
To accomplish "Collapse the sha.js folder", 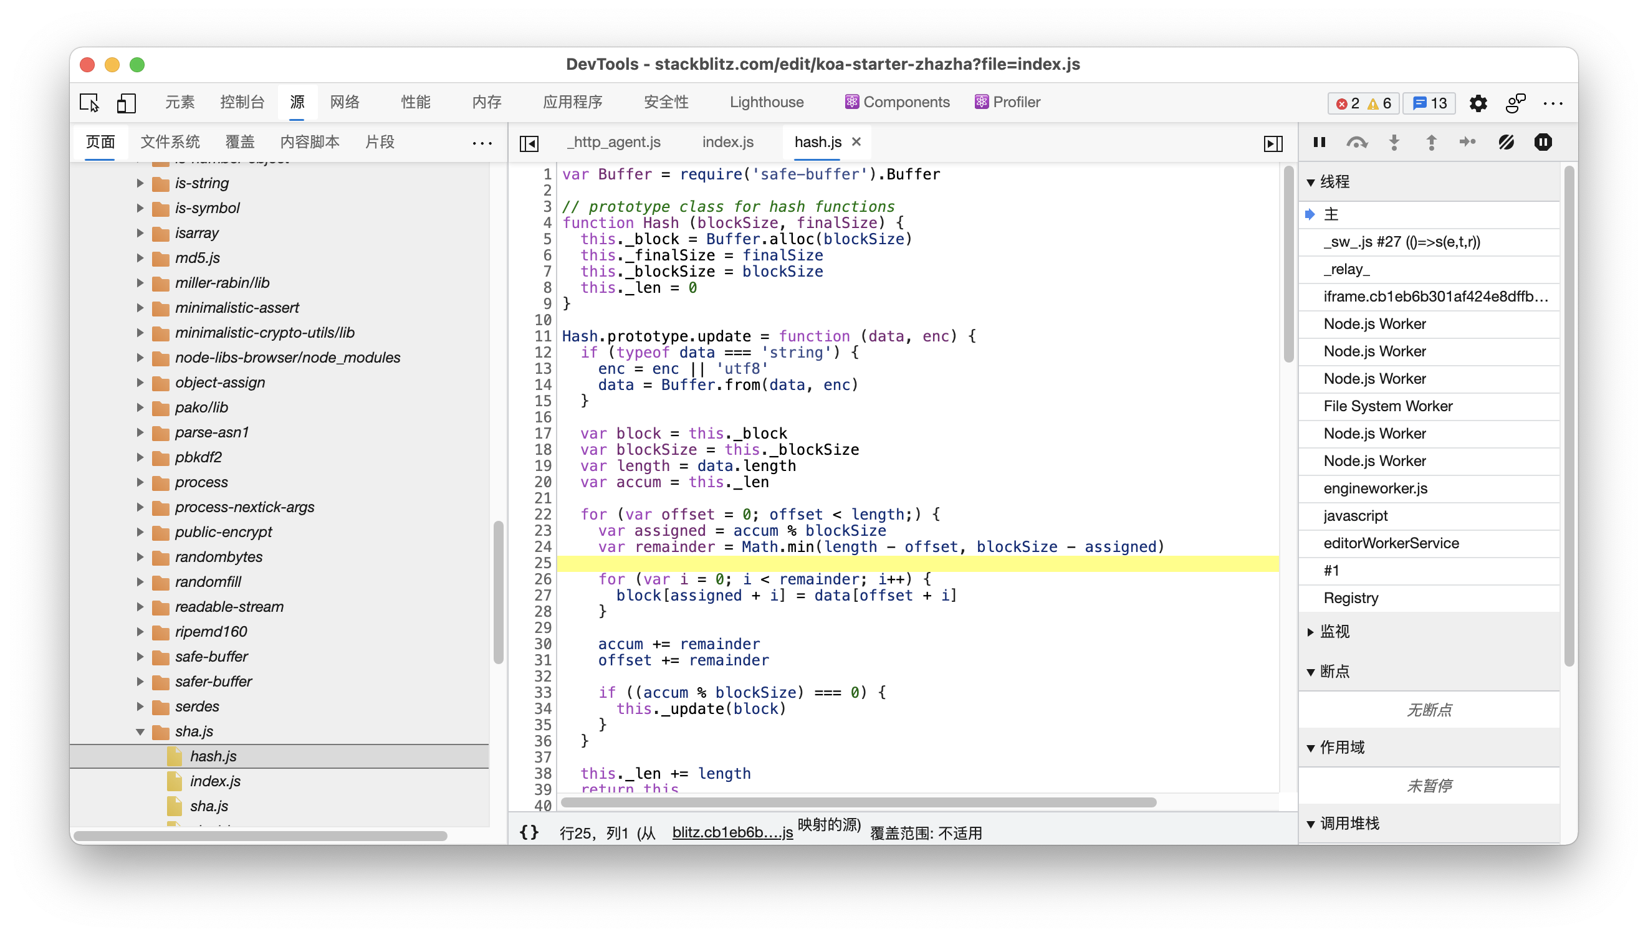I will coord(140,731).
